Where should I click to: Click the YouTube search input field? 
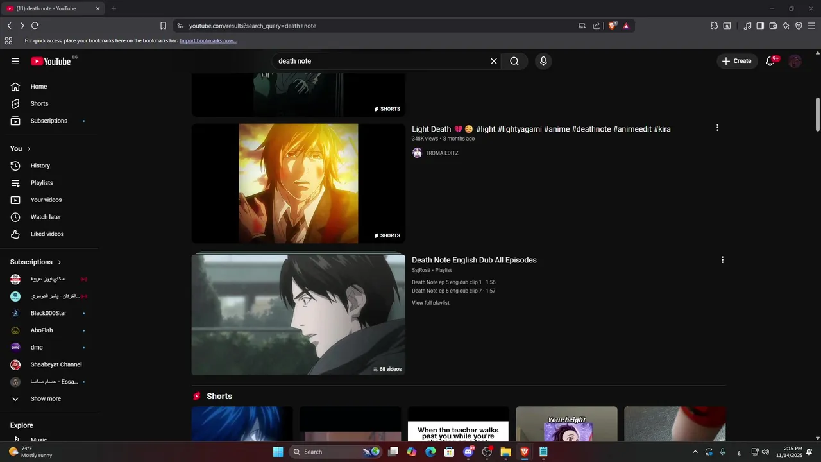pos(382,61)
